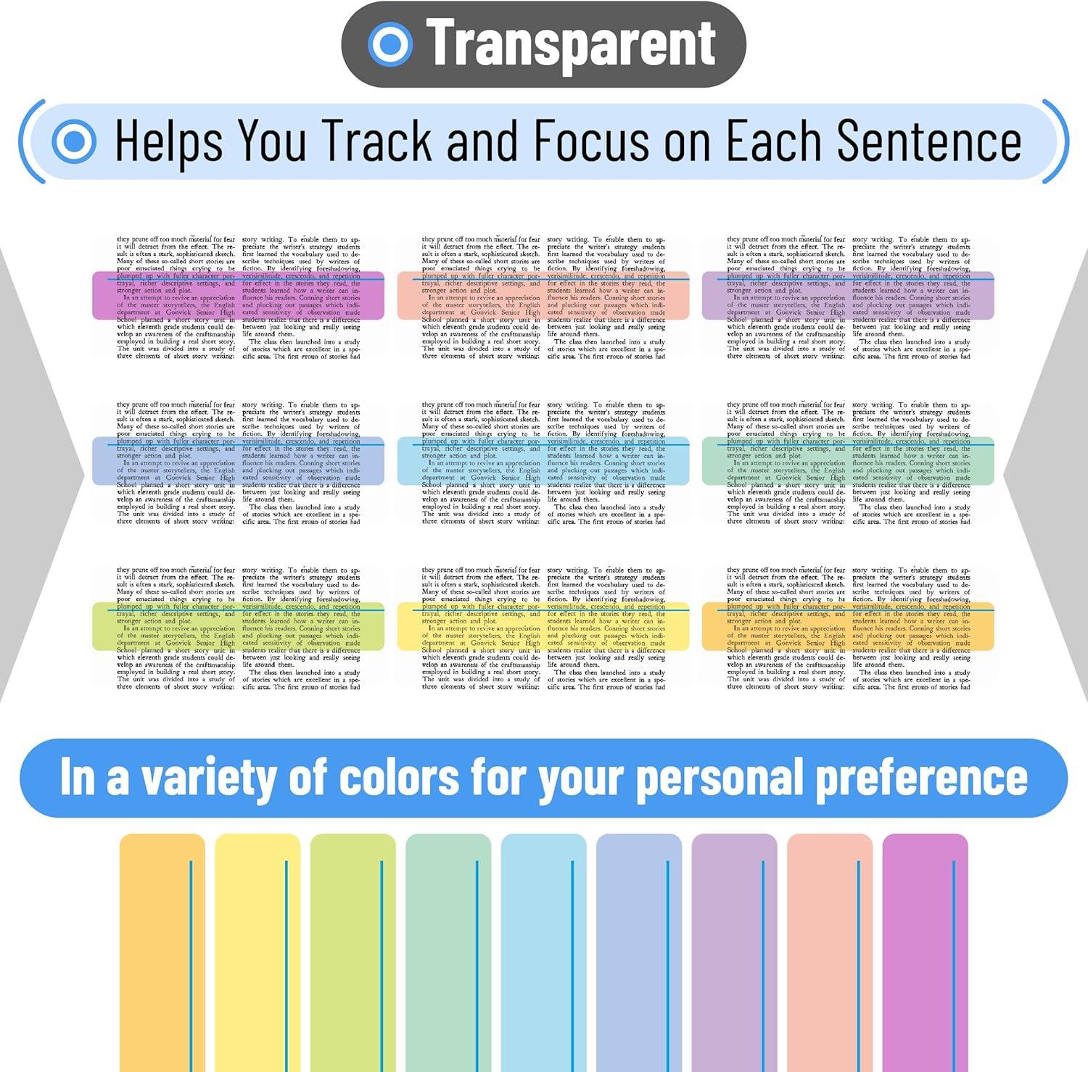Select the text sample with lavender overlay
1088x1072 pixels.
(848, 296)
